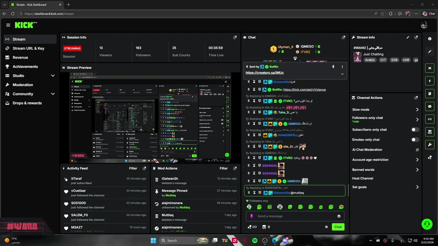Click the chat bubble icon in the right sidebar
Screen dimensions: 438x246
[x=430, y=106]
